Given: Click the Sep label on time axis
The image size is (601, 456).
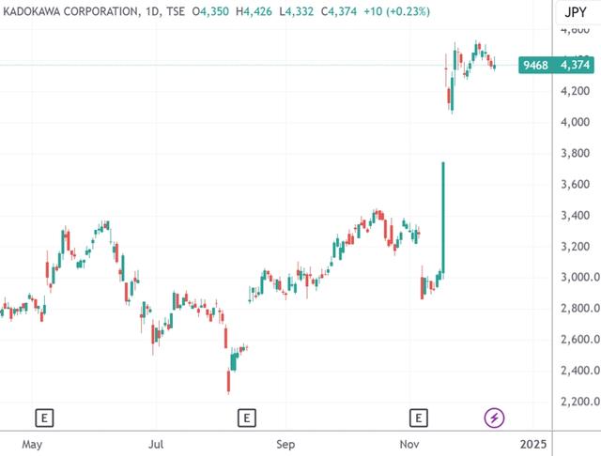Looking at the screenshot, I should 285,443.
